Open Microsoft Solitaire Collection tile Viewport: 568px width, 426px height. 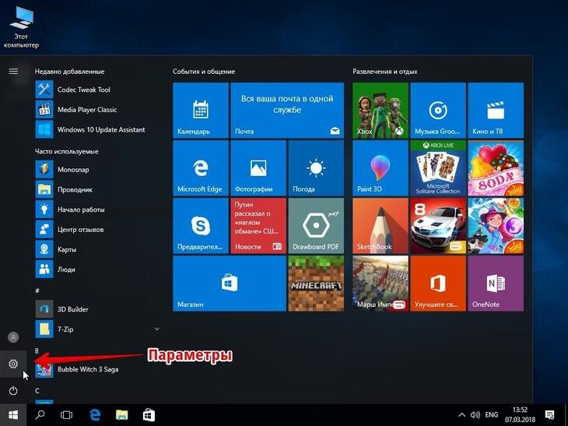point(438,168)
